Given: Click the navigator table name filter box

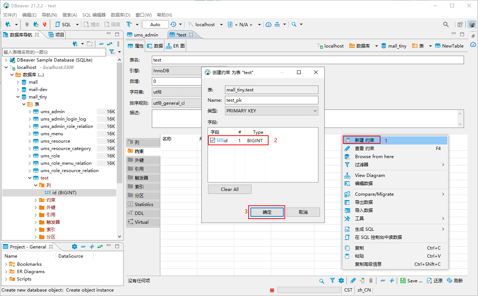Looking at the screenshot, I should [54, 52].
